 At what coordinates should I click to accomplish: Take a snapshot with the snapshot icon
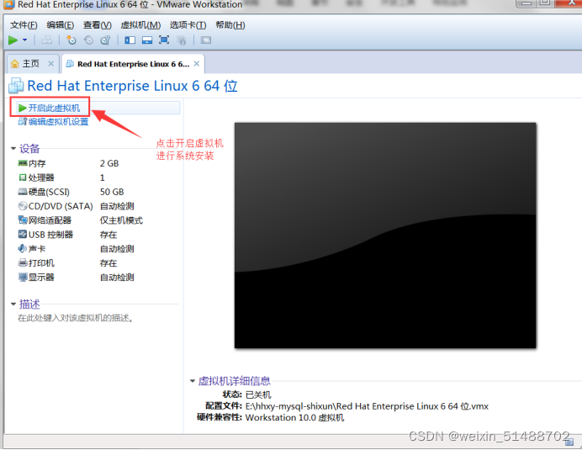(71, 40)
